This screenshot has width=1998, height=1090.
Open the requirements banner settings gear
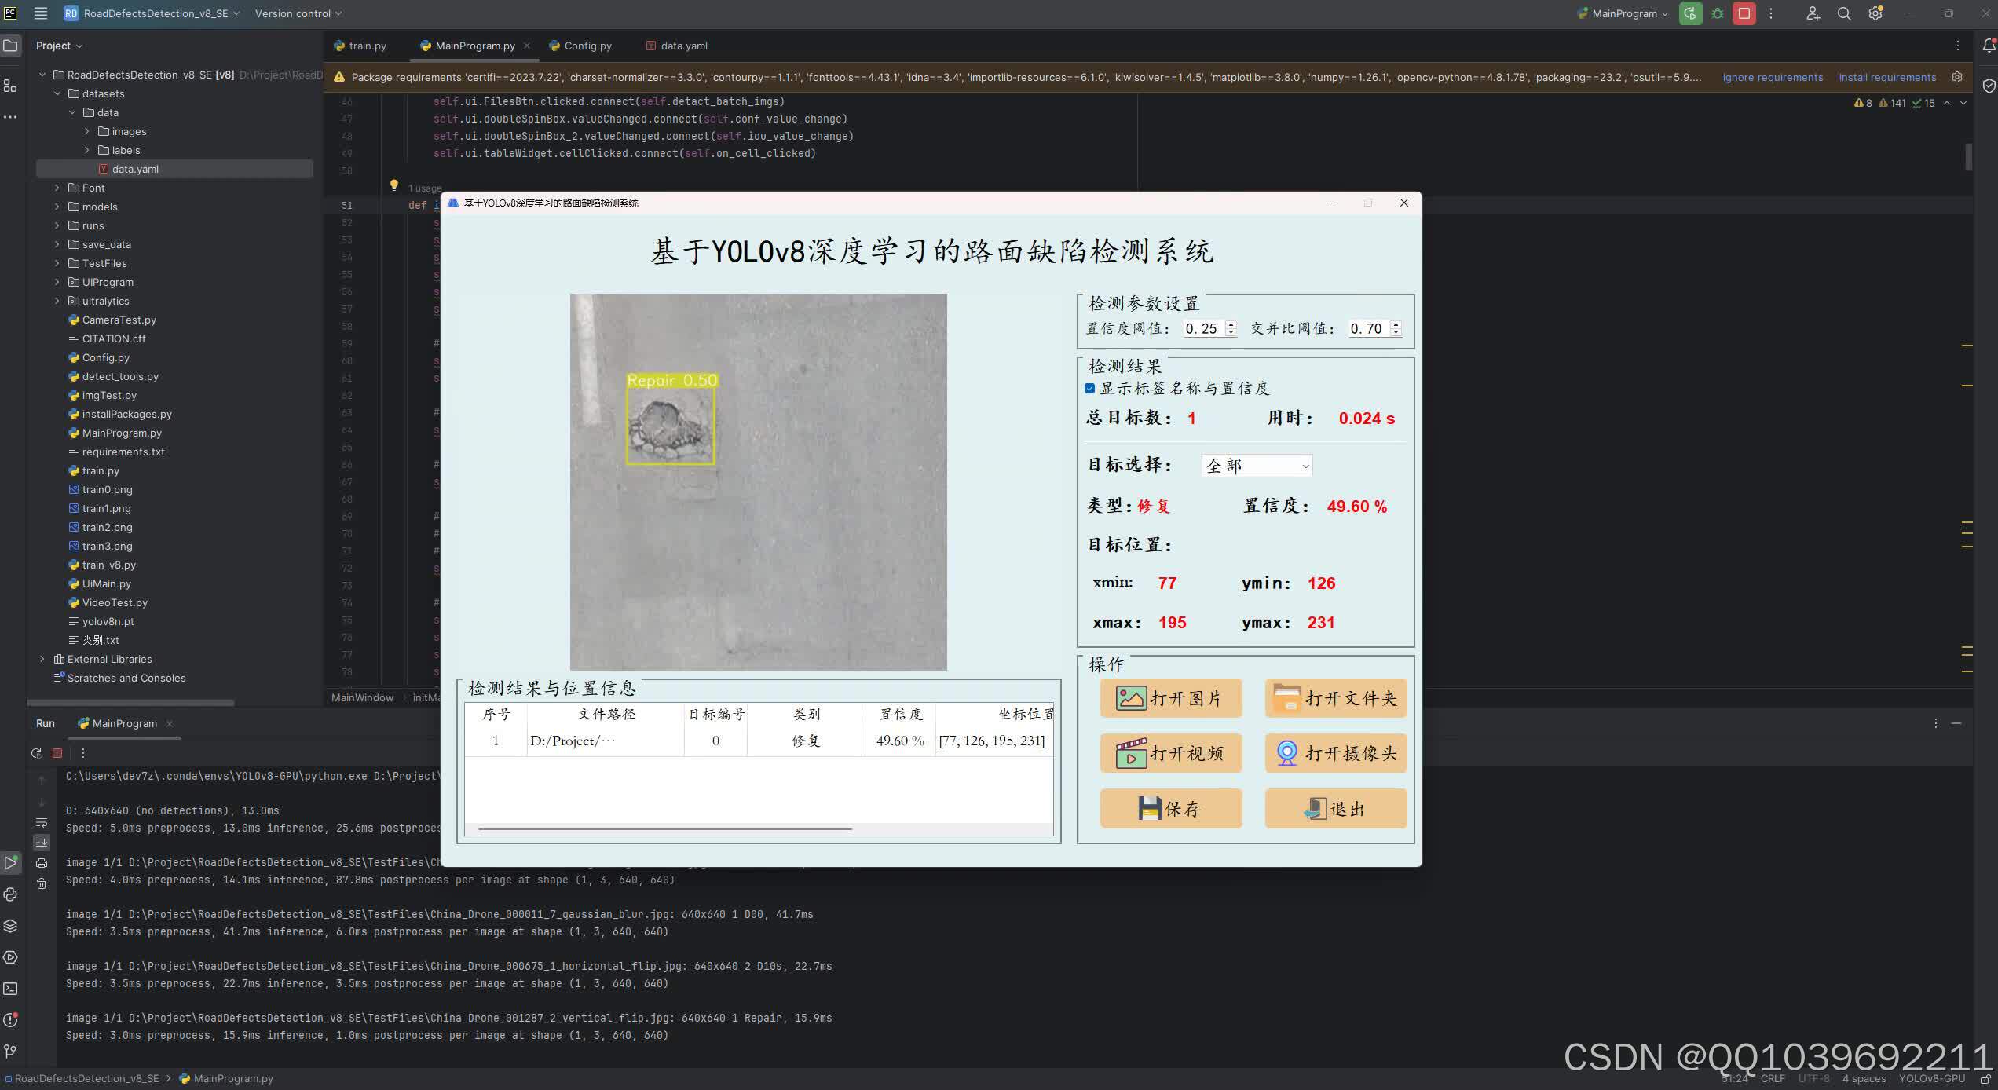coord(1957,77)
